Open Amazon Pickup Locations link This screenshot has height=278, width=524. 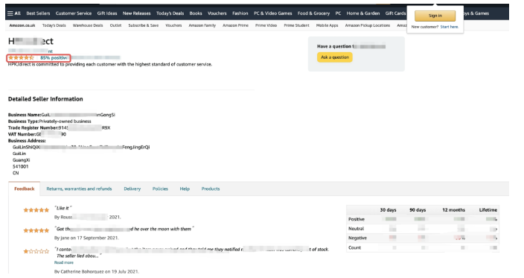[x=367, y=25]
